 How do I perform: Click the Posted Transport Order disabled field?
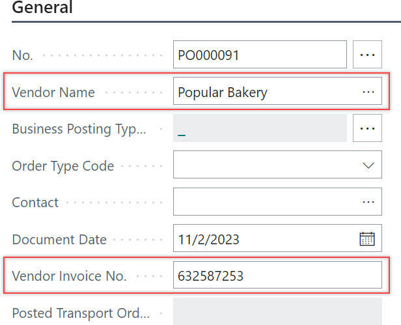click(x=277, y=312)
